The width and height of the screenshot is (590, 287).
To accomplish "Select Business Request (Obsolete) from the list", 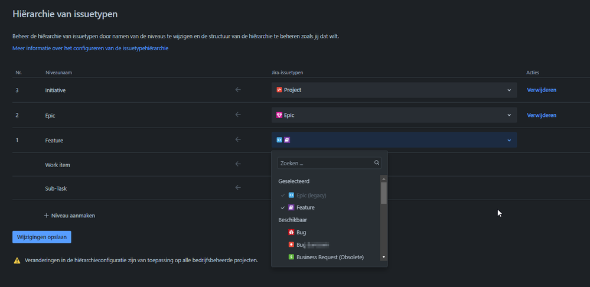I will click(x=329, y=257).
